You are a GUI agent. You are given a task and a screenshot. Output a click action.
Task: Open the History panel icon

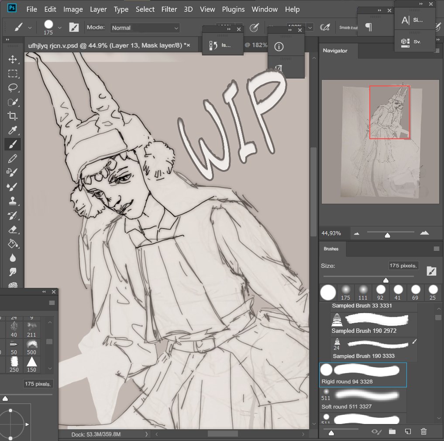coord(213,45)
